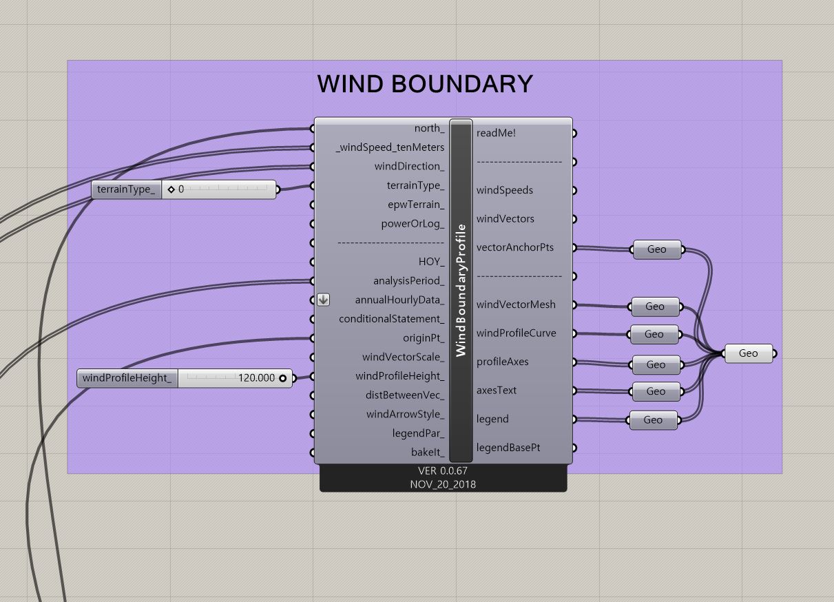
Task: Select the Geo parameter wired to profileAxes
Action: point(656,364)
